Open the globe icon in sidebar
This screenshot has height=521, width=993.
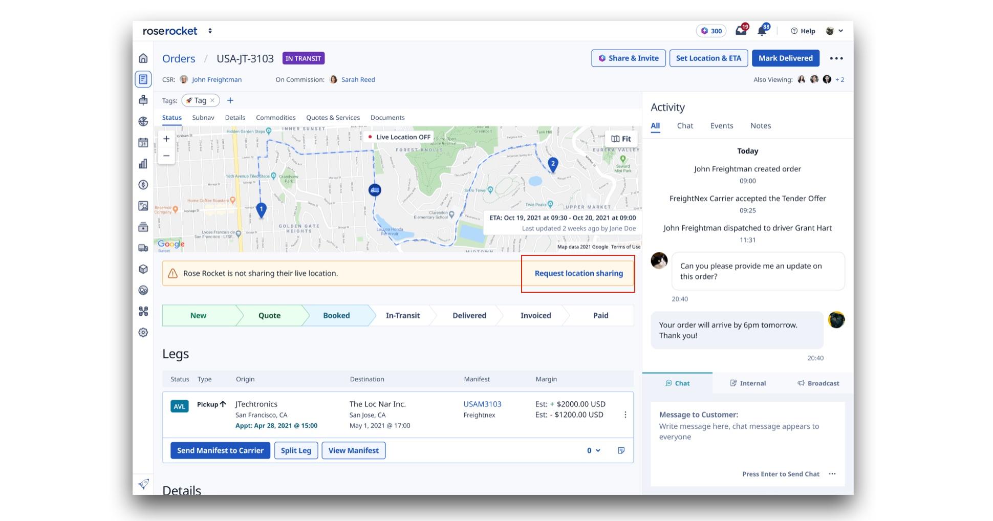click(143, 121)
